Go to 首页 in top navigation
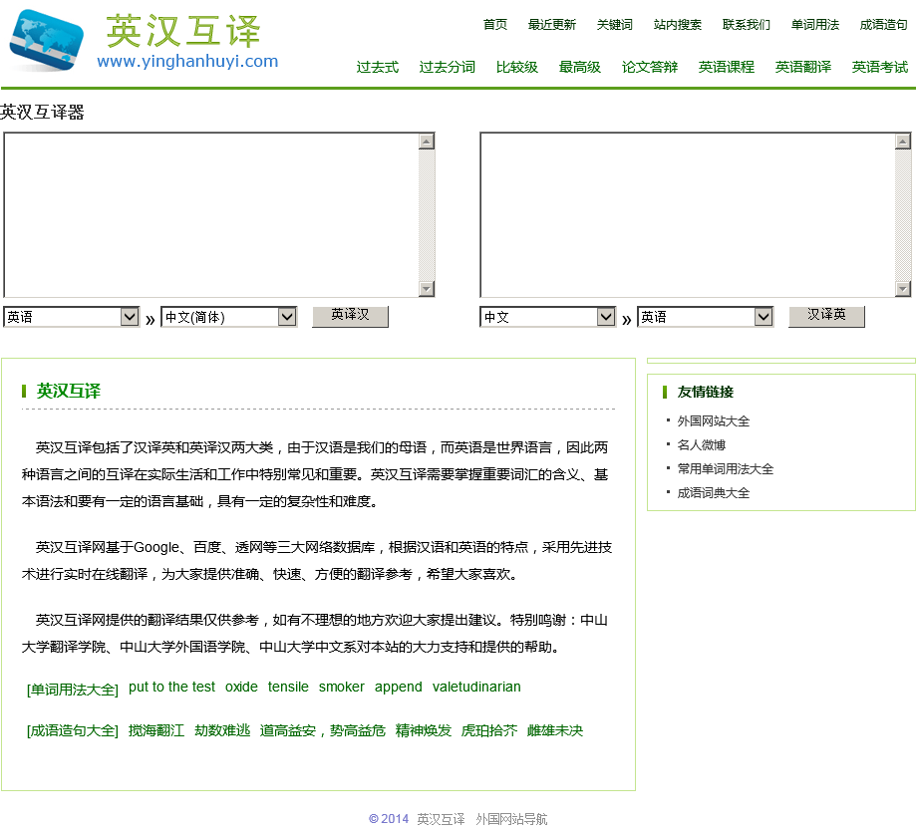The height and width of the screenshot is (833, 917). (494, 25)
